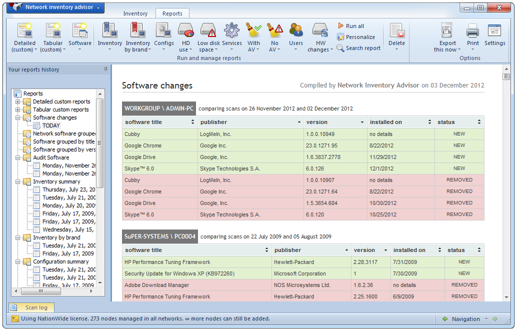Viewport: 517px width, 331px height.
Task: Sort PC0004 table by publisher column
Action: [x=311, y=250]
